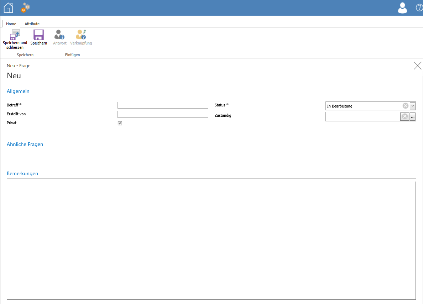Image resolution: width=423 pixels, height=304 pixels.
Task: Clear the Status field value
Action: (x=405, y=106)
